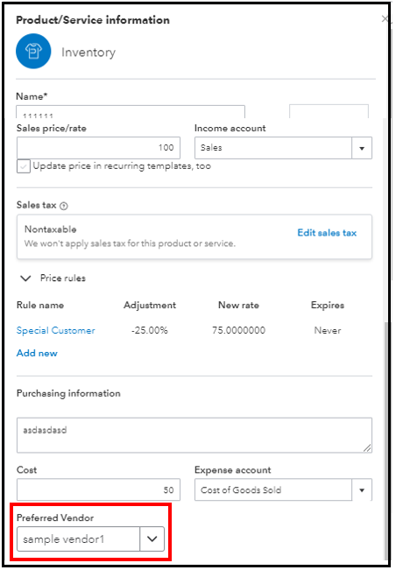This screenshot has height=570, width=396.
Task: Collapse the Price rules section chevron
Action: pyautogui.click(x=25, y=278)
